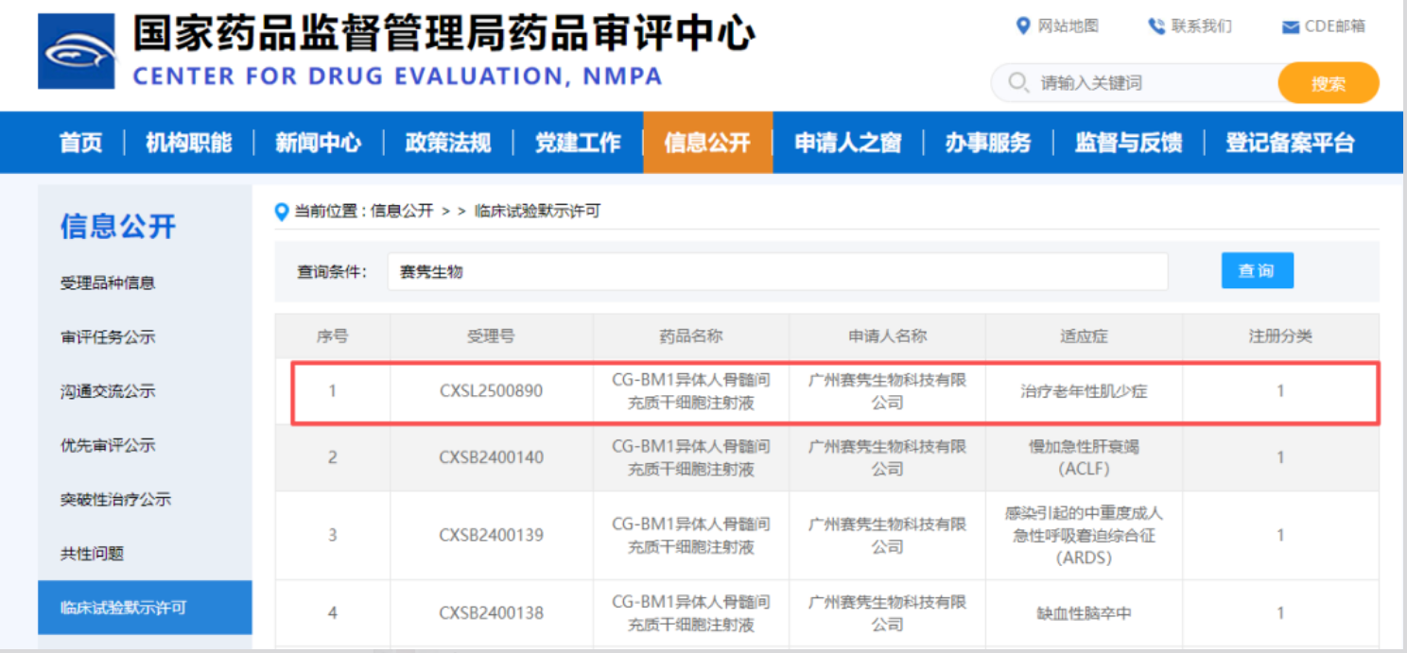Click the CDE logo icon
This screenshot has width=1407, height=653.
[77, 52]
